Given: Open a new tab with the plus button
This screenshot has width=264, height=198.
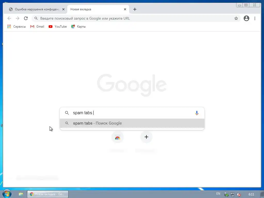Looking at the screenshot, I should point(135,10).
